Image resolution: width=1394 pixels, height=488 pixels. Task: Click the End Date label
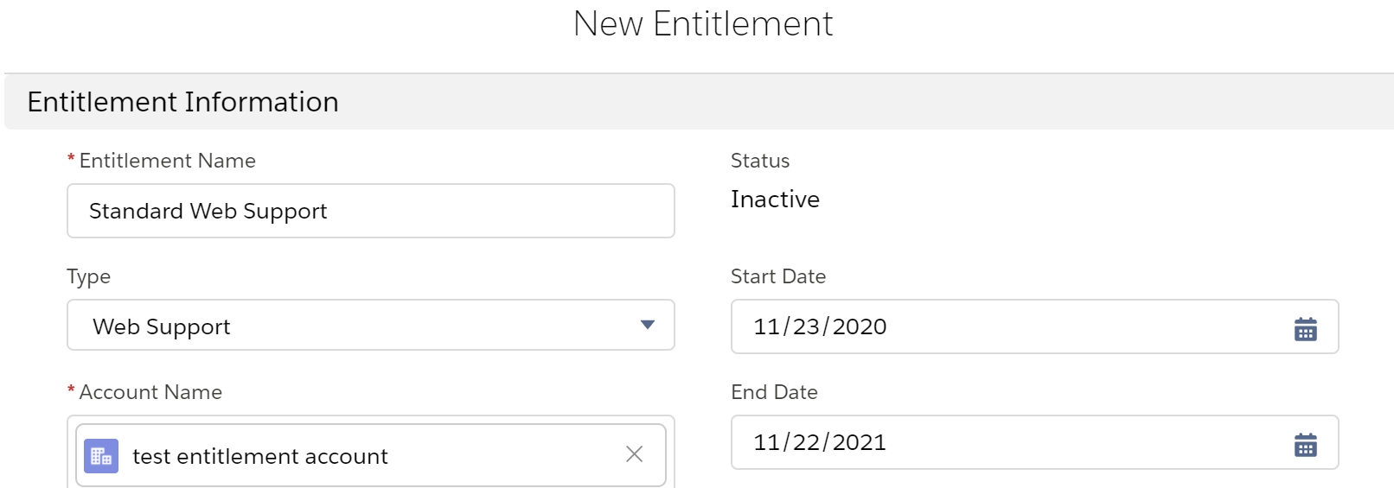click(x=774, y=392)
